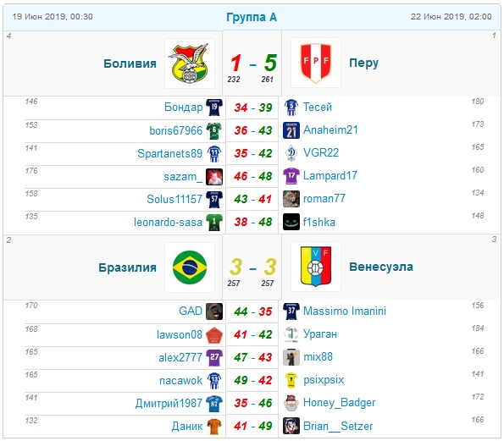Click psixpsix's yellow jersey avatar
Viewport: 504px width, 441px height.
(291, 380)
